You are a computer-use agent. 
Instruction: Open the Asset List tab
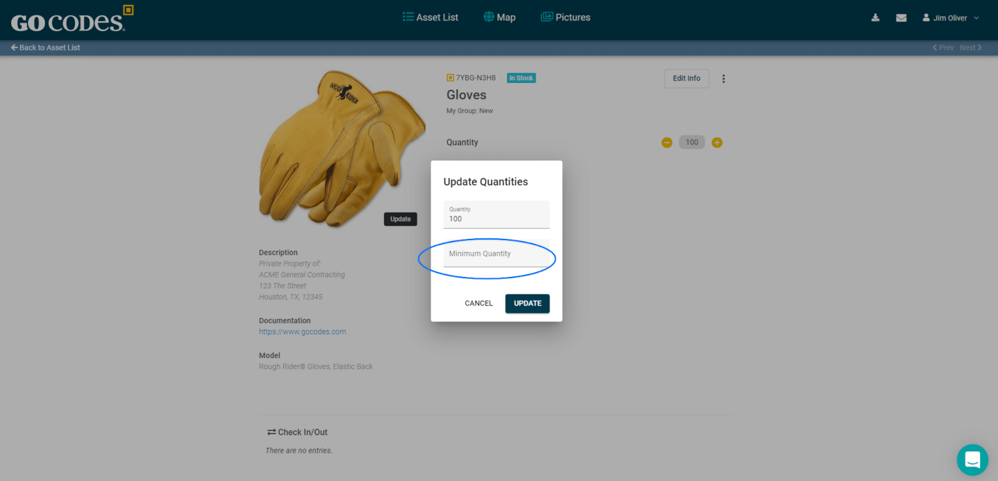click(430, 17)
